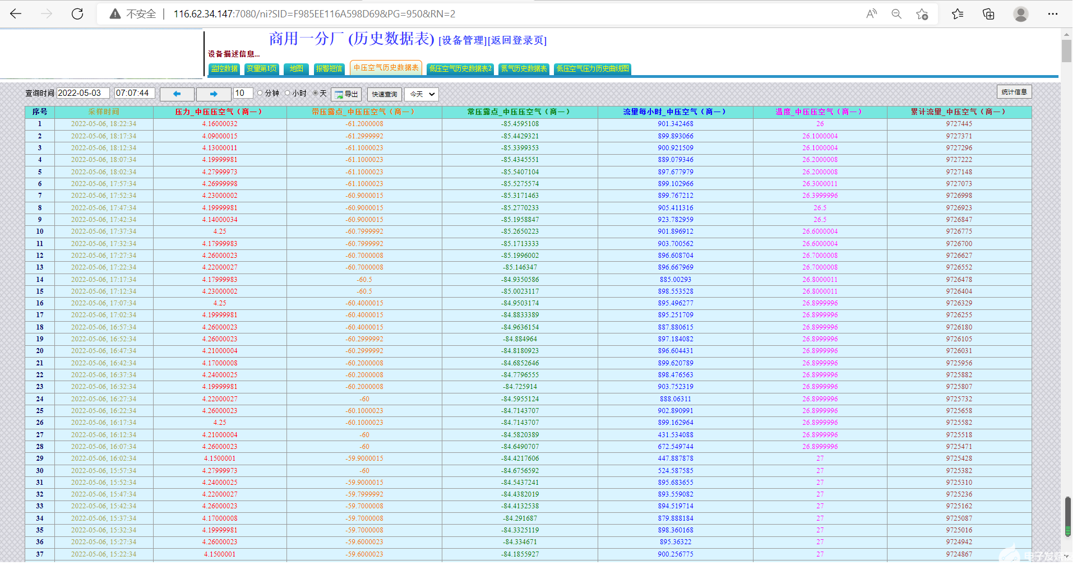Click the timestamp 2022-05-06, 15:22:34

(104, 554)
